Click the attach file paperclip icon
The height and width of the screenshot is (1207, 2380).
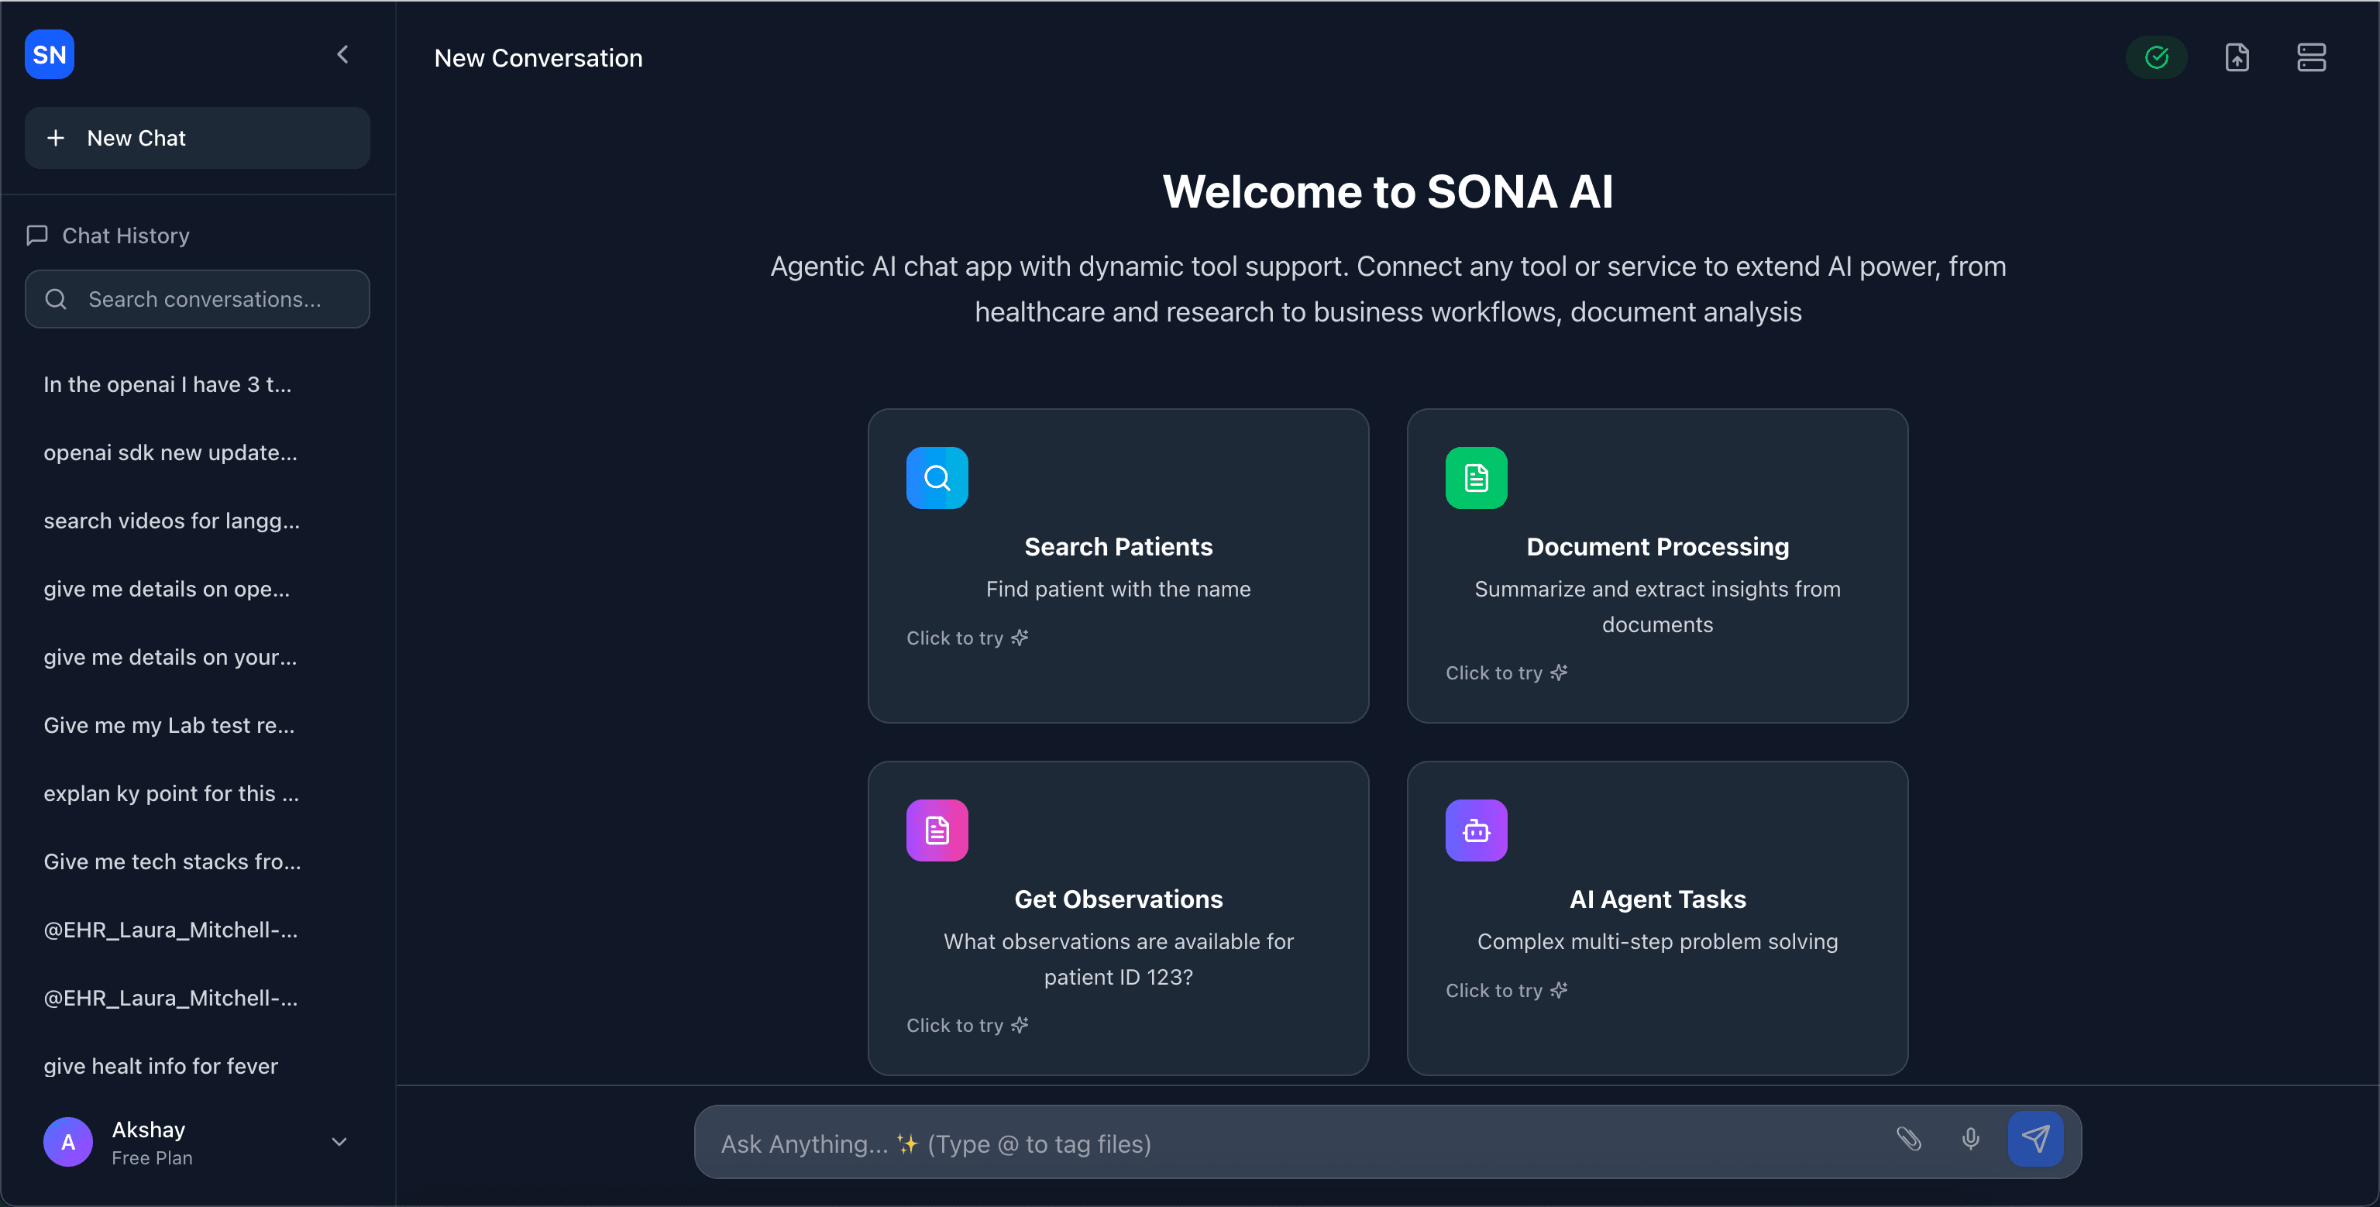click(x=1909, y=1139)
